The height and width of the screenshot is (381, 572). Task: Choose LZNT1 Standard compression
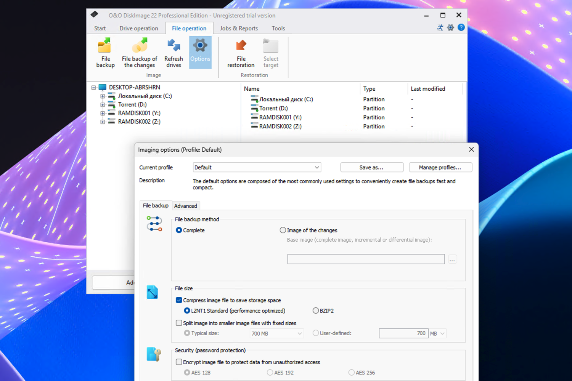click(187, 311)
